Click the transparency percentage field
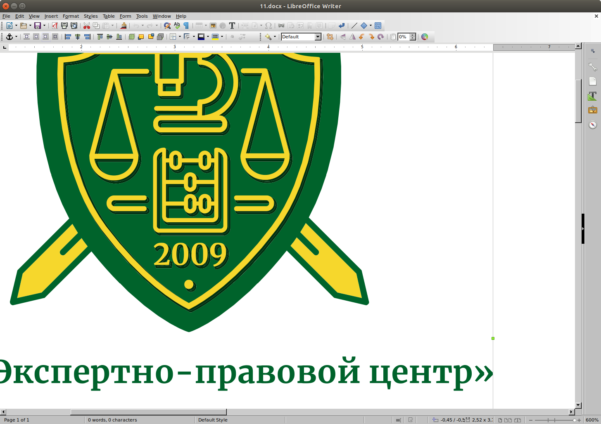The image size is (601, 424). [404, 37]
